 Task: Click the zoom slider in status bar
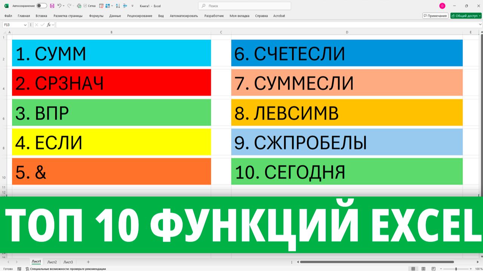pyautogui.click(x=456, y=269)
